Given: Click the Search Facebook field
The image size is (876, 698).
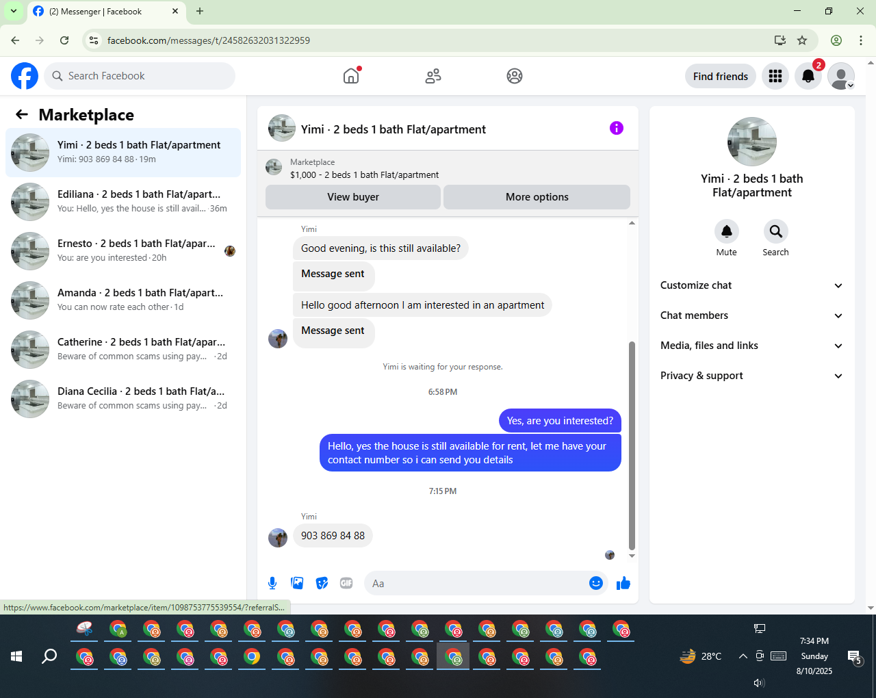Looking at the screenshot, I should (140, 76).
